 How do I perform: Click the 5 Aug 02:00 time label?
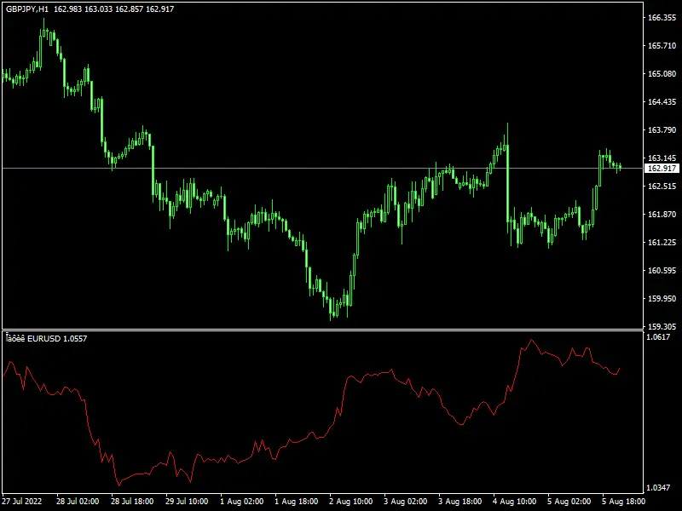569,501
